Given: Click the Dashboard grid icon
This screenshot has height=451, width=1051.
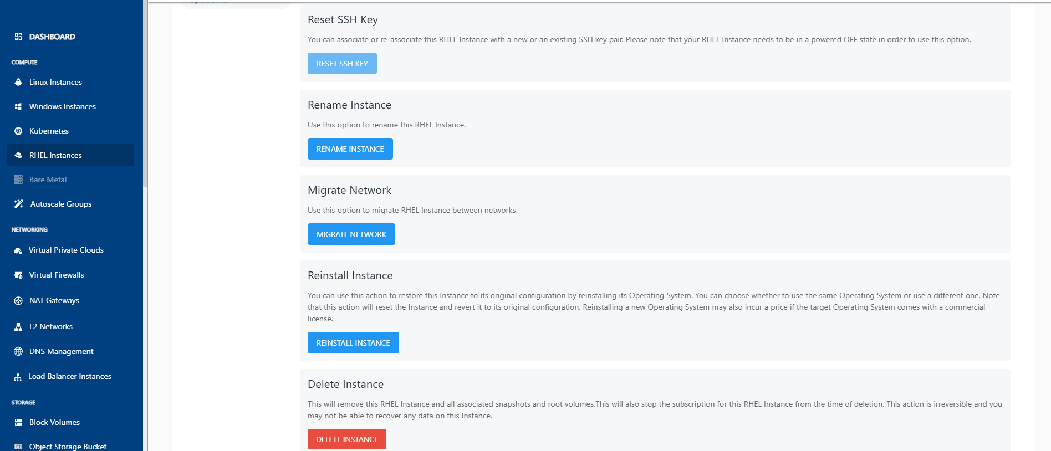Looking at the screenshot, I should coord(18,37).
